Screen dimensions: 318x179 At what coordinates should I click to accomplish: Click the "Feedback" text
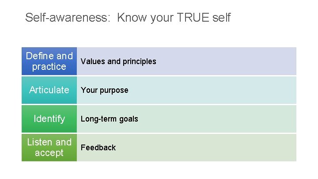pyautogui.click(x=98, y=148)
